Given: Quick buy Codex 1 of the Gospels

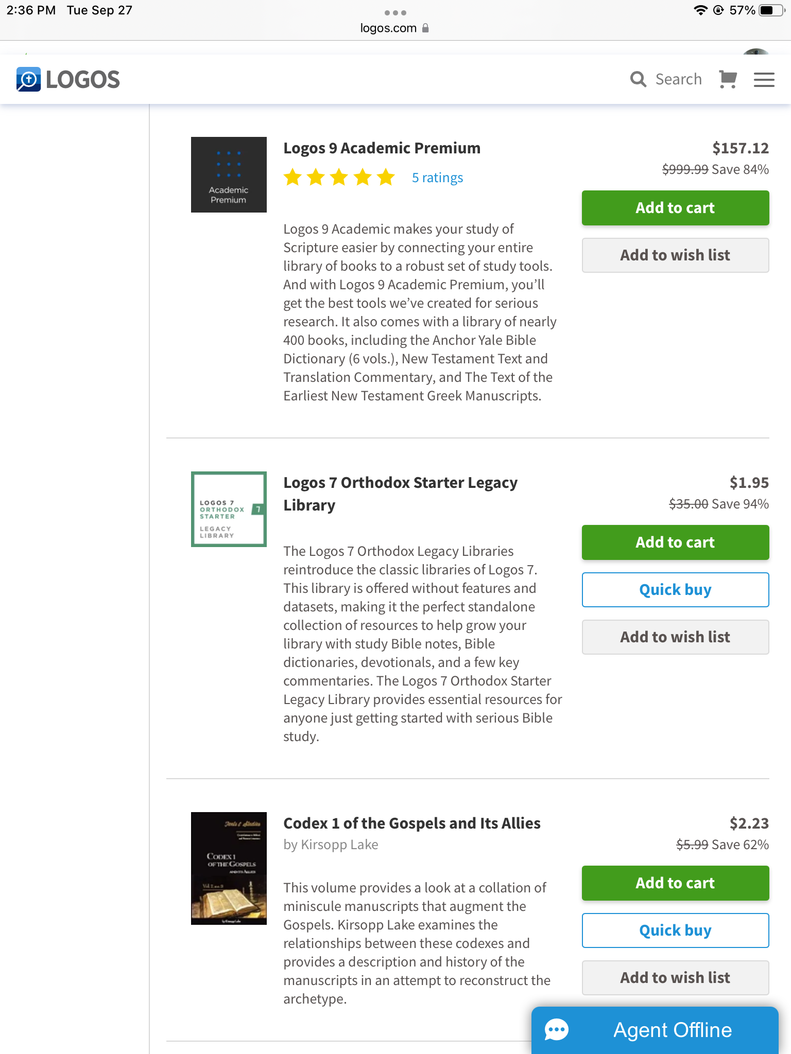Looking at the screenshot, I should [x=675, y=930].
